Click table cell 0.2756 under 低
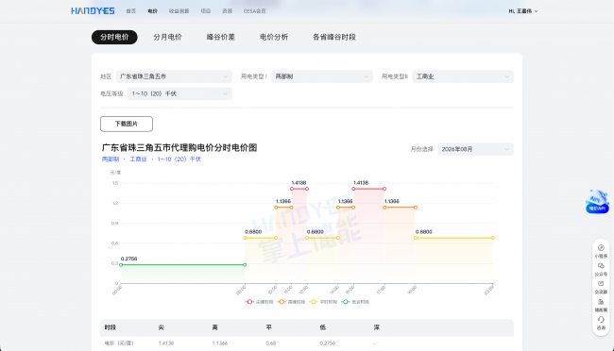 coord(328,343)
